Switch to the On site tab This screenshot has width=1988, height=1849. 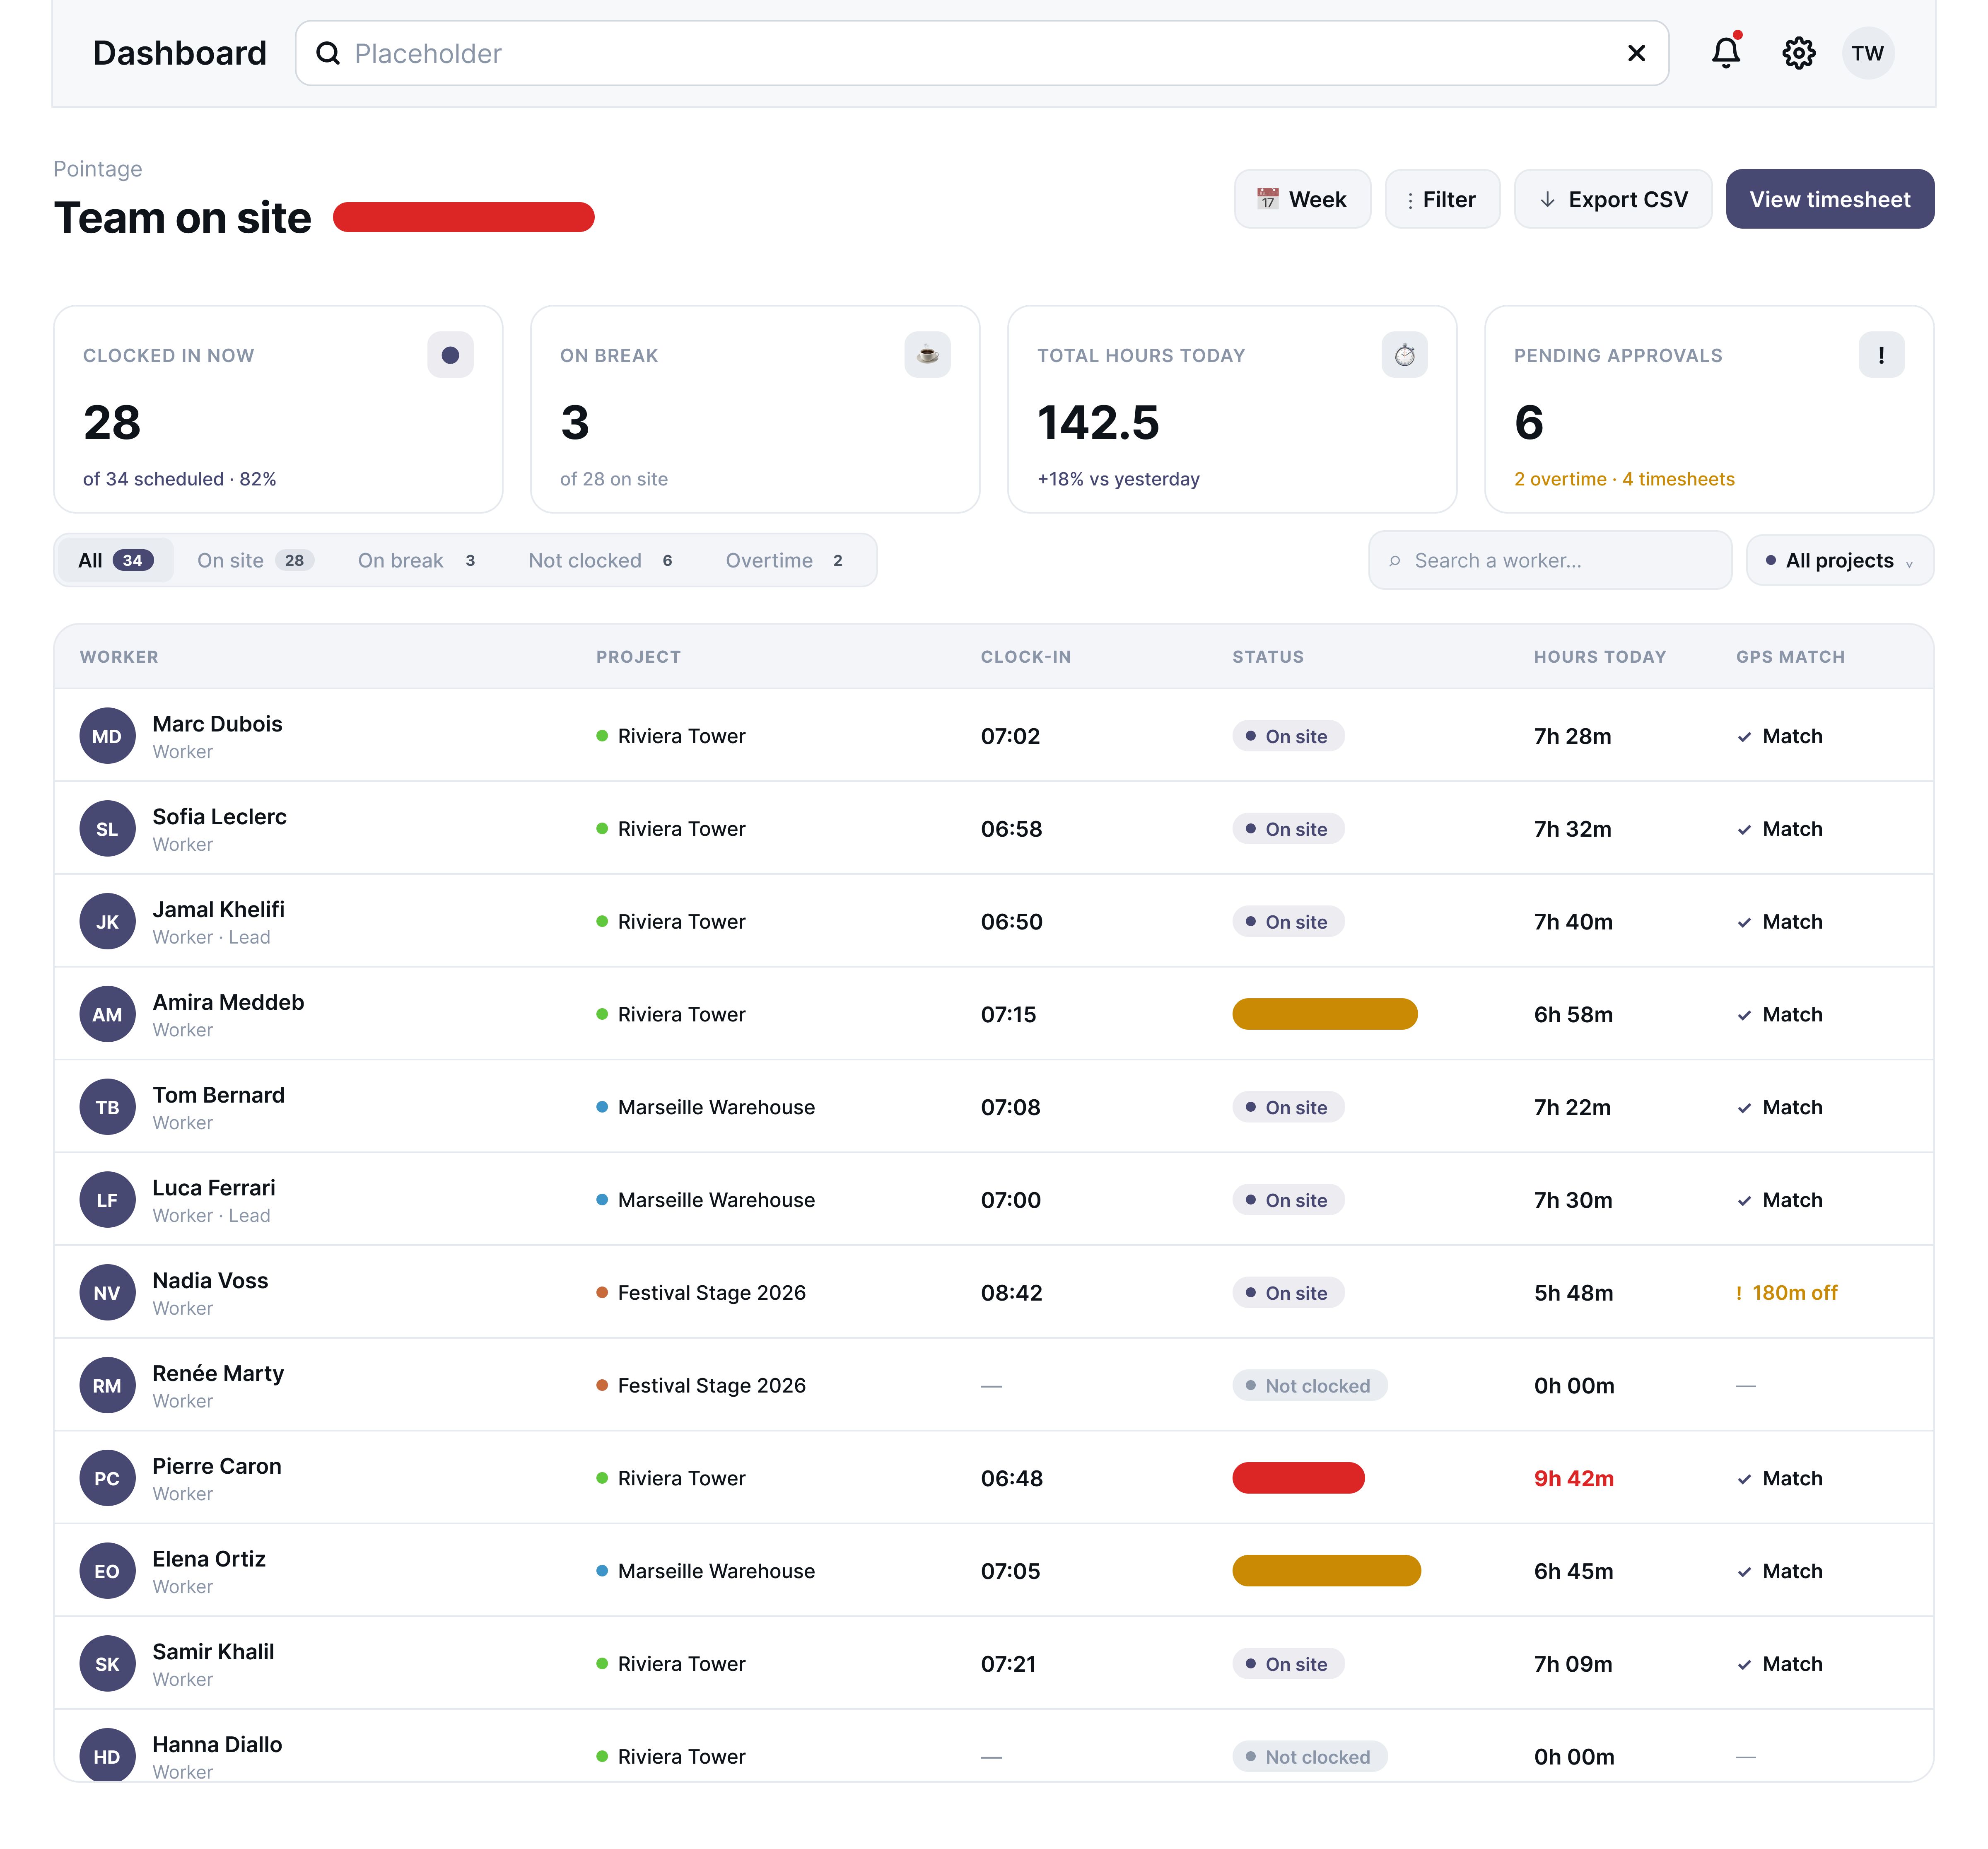click(x=255, y=561)
